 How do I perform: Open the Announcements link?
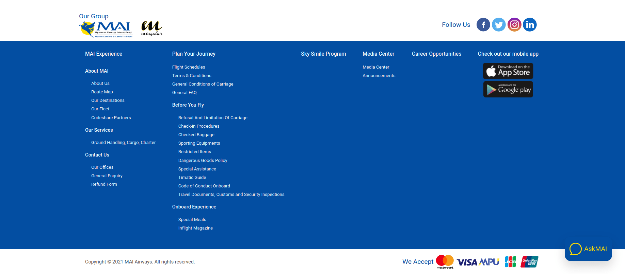tap(379, 76)
